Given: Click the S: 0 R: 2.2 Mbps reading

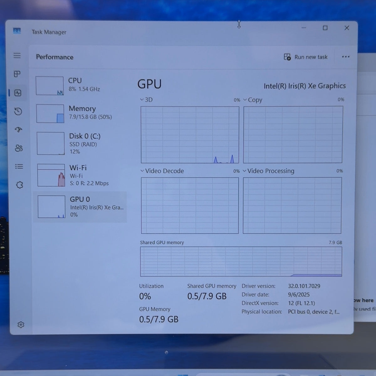Looking at the screenshot, I should [89, 183].
